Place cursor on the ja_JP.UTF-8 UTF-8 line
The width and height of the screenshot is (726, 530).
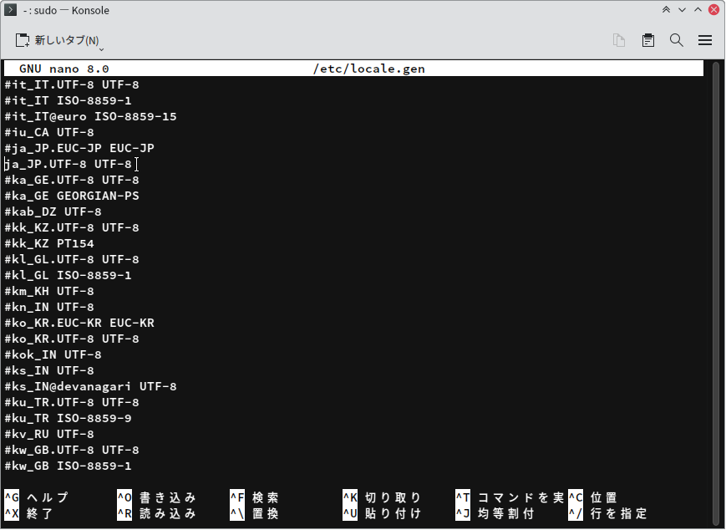69,165
